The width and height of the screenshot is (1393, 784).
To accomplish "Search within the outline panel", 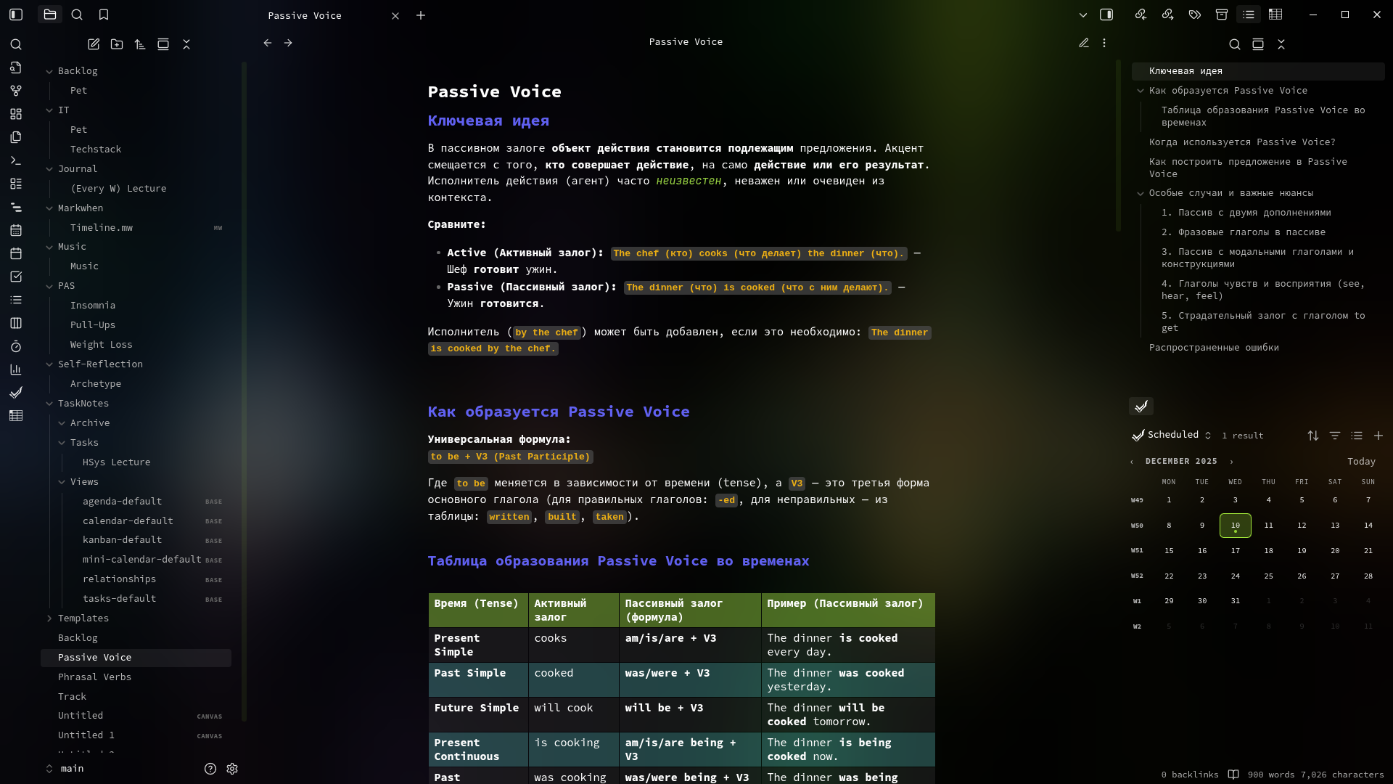I will click(1235, 44).
